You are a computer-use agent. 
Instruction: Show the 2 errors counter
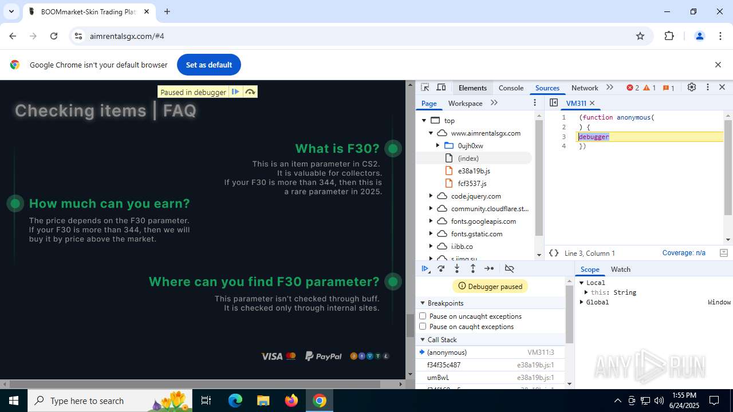click(x=633, y=88)
